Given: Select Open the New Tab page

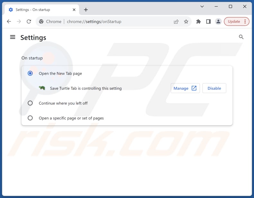Looking at the screenshot, I should coord(30,73).
